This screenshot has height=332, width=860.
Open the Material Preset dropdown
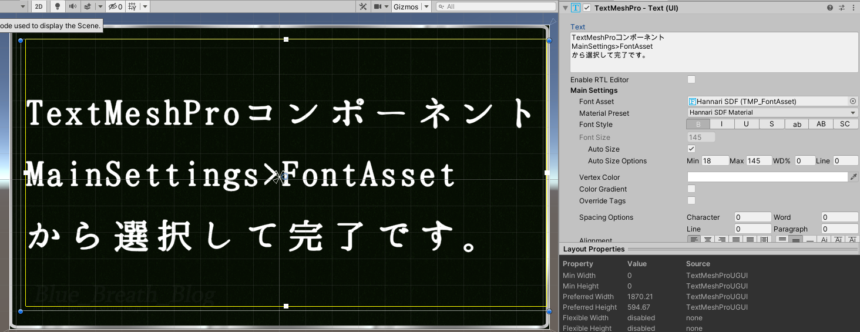[x=773, y=112]
